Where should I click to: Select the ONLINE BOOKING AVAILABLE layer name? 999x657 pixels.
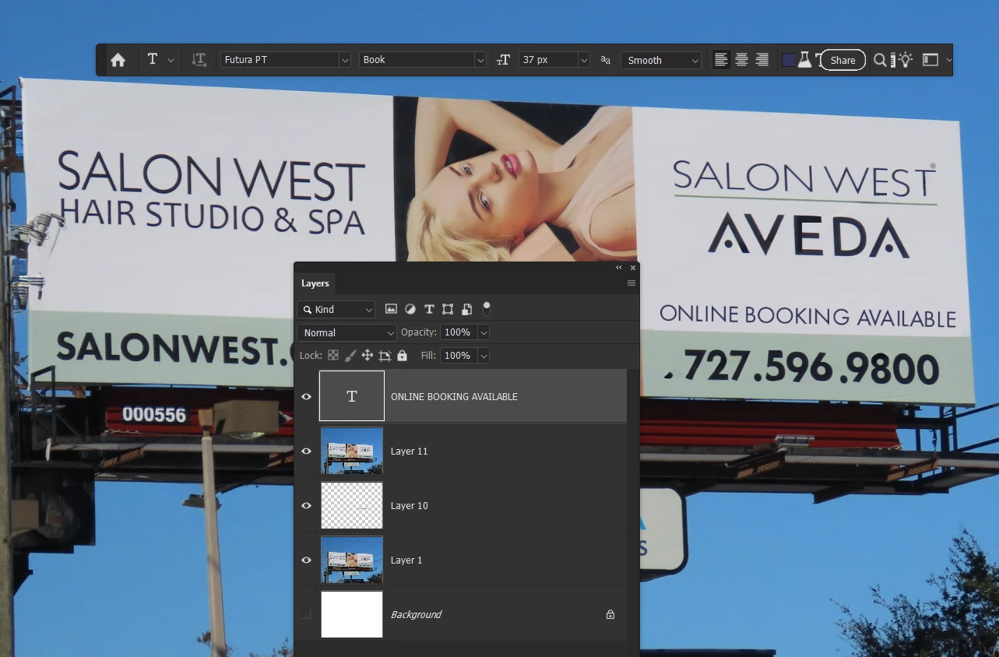[454, 397]
